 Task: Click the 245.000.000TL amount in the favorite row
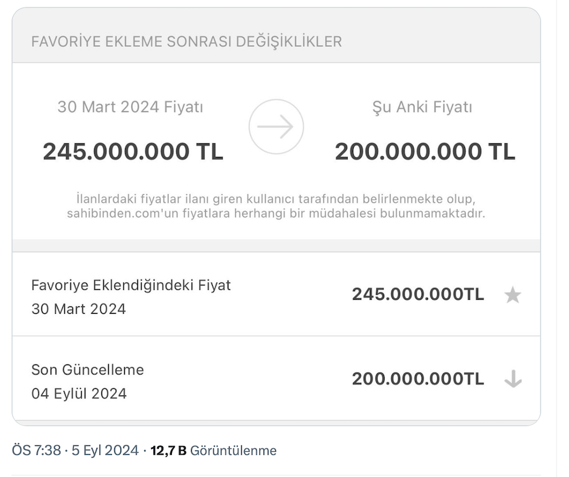[417, 295]
